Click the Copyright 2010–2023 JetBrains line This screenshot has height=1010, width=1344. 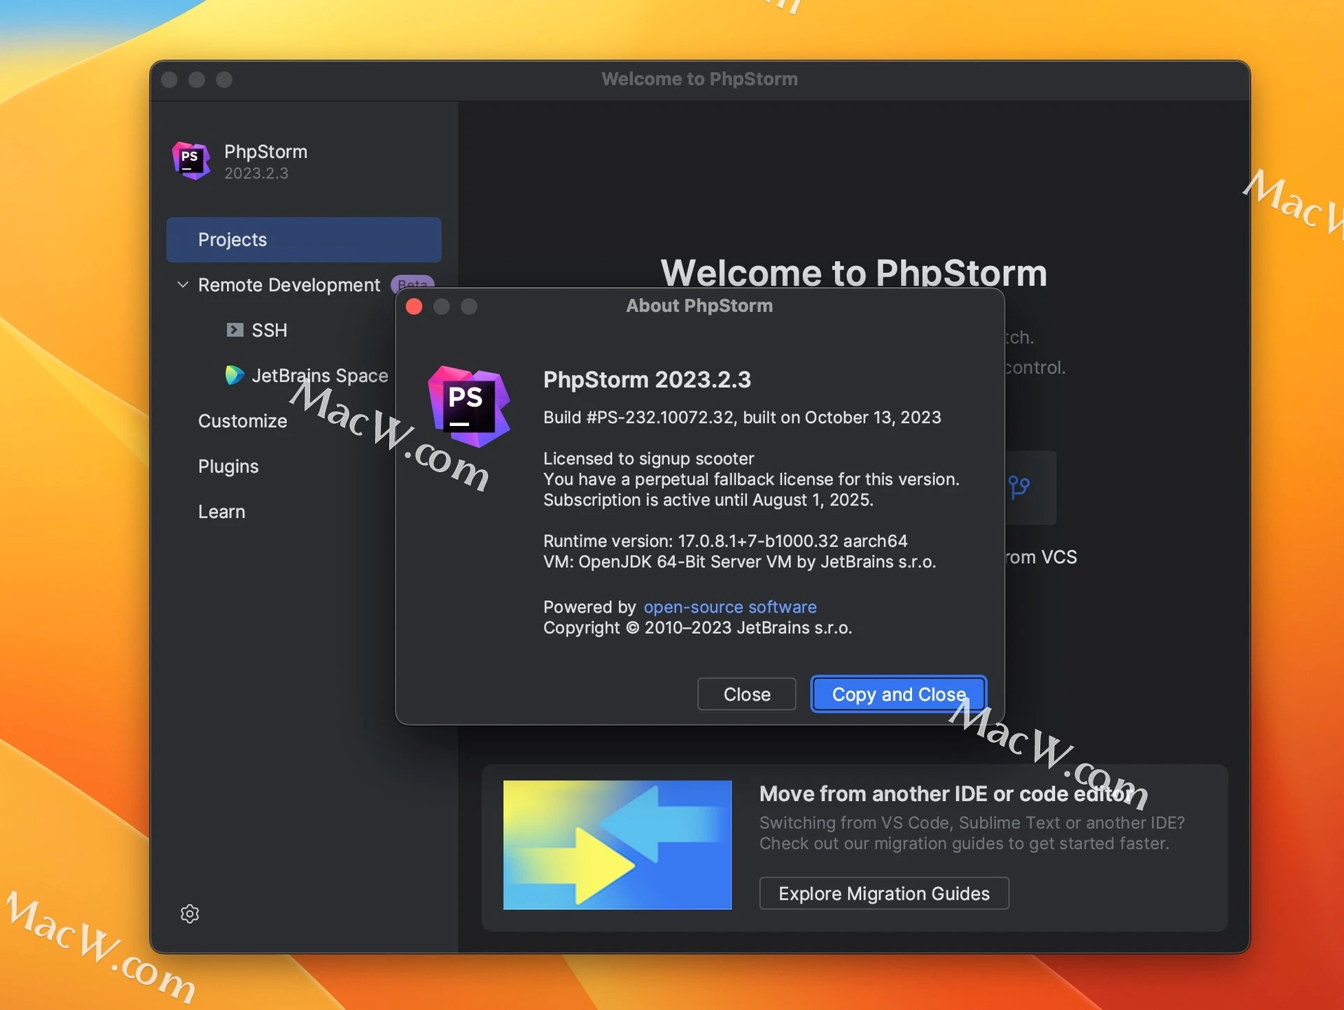697,628
